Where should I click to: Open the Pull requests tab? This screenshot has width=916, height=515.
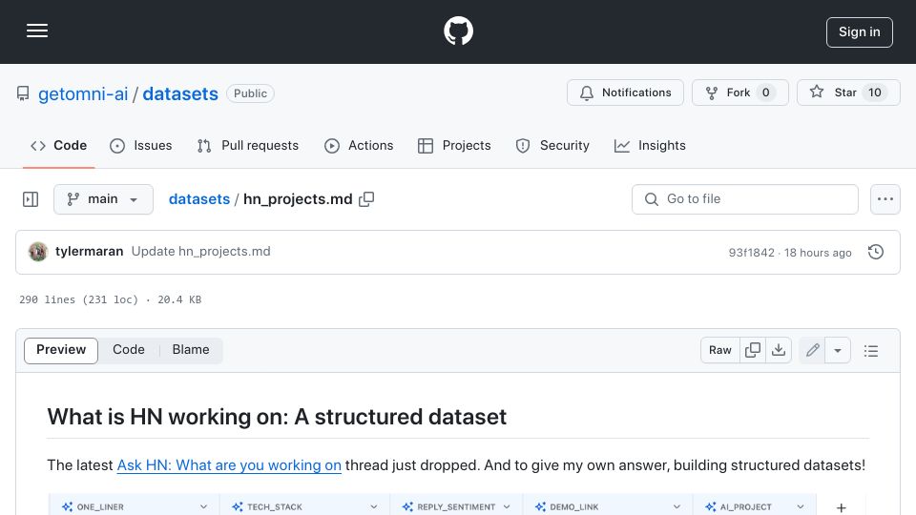(248, 145)
